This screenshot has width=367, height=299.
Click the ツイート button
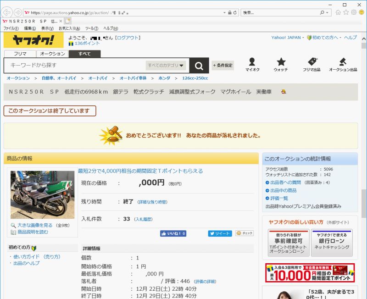point(220,233)
